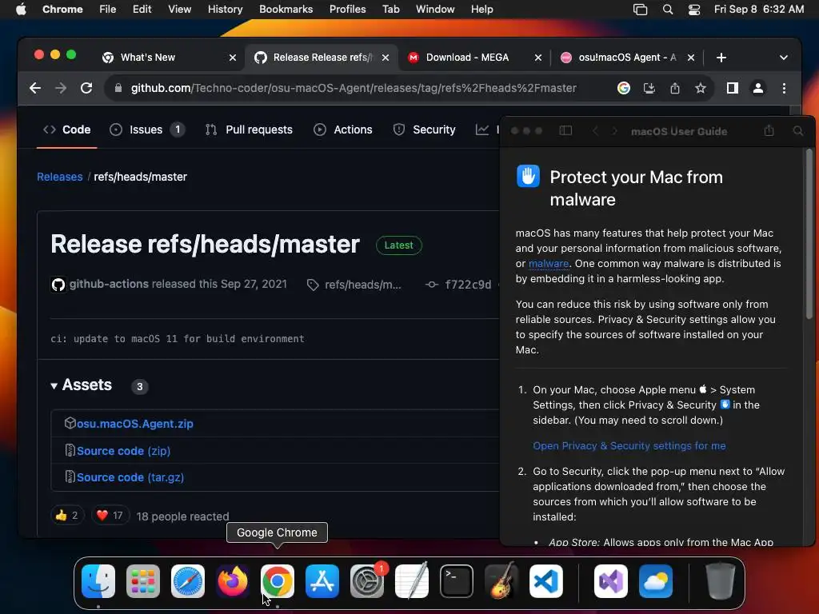Launch Firefox from the Dock

(233, 580)
